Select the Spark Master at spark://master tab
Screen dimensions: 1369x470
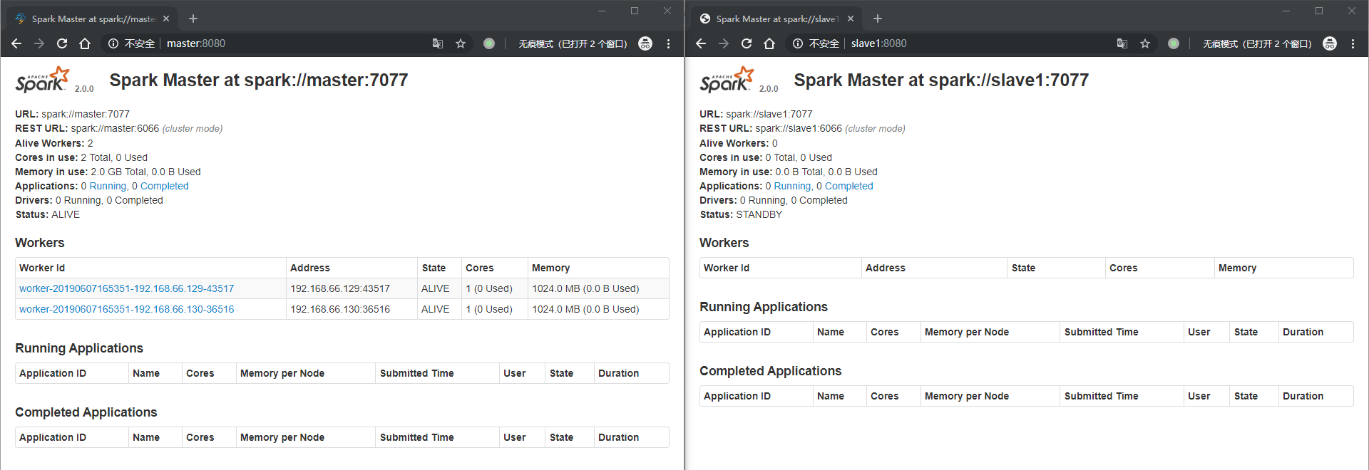point(91,19)
